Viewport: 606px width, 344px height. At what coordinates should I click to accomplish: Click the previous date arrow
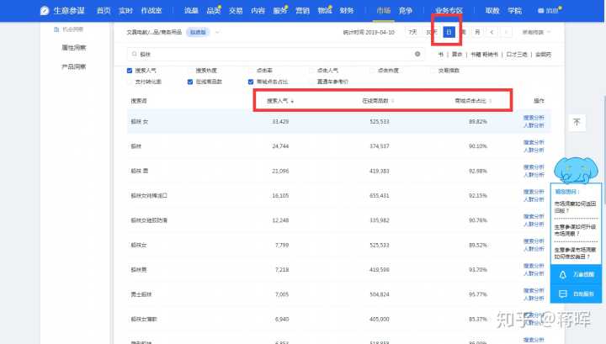(492, 32)
